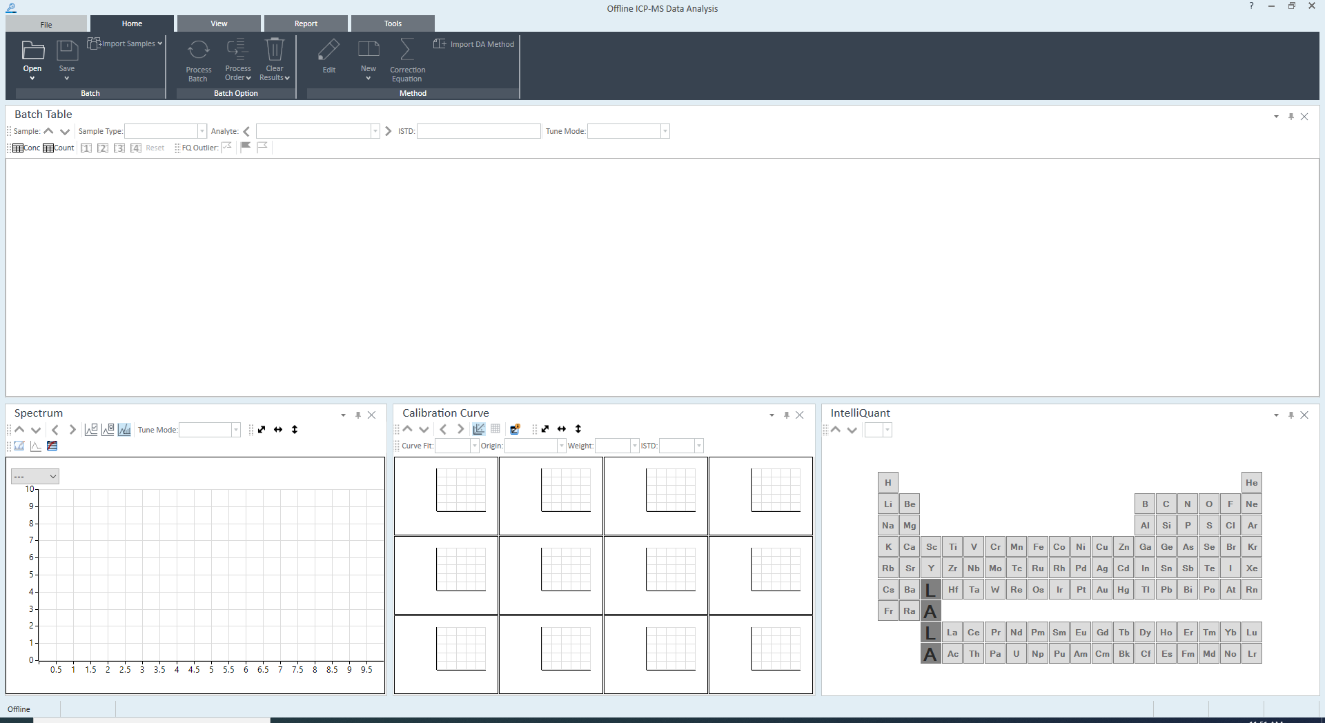Go to the previous sample in Batch Table
1325x723 pixels.
click(48, 131)
